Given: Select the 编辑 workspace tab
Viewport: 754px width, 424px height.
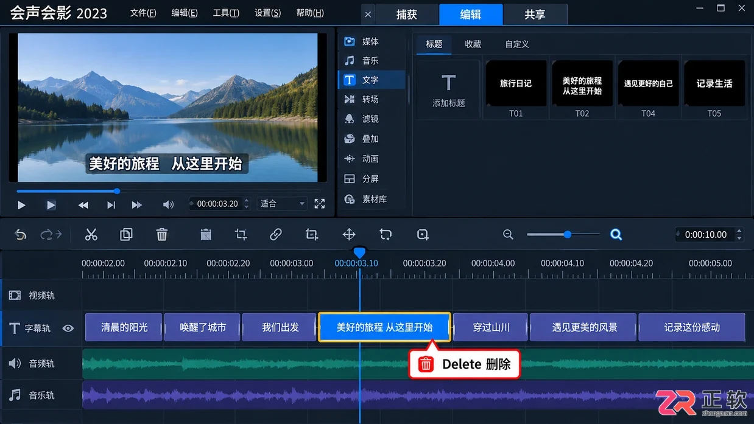Looking at the screenshot, I should tap(471, 15).
